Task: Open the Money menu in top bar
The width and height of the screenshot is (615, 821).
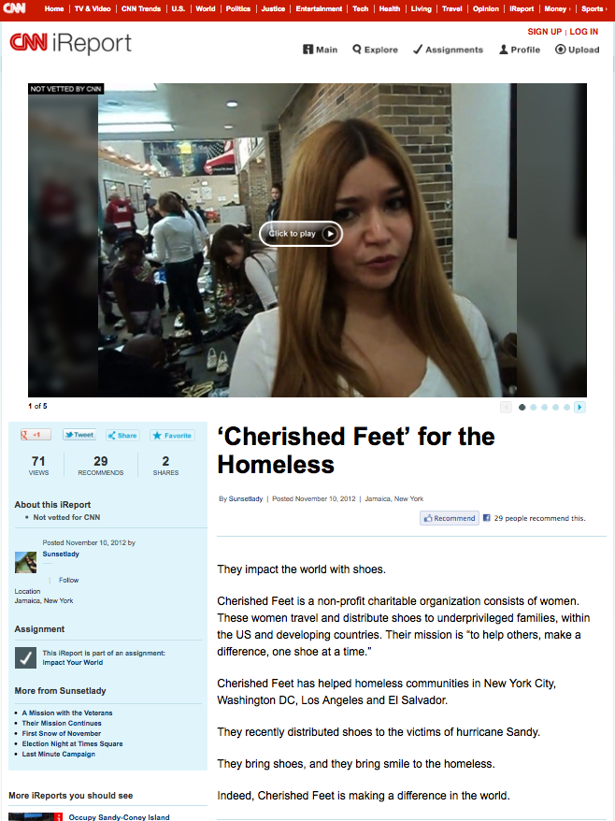Action: click(557, 9)
